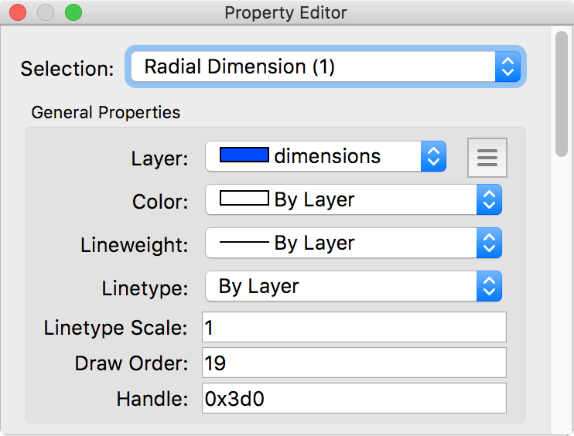Viewport: 574px width, 436px height.
Task: Click the layer list hamburger icon button
Action: coord(487,158)
